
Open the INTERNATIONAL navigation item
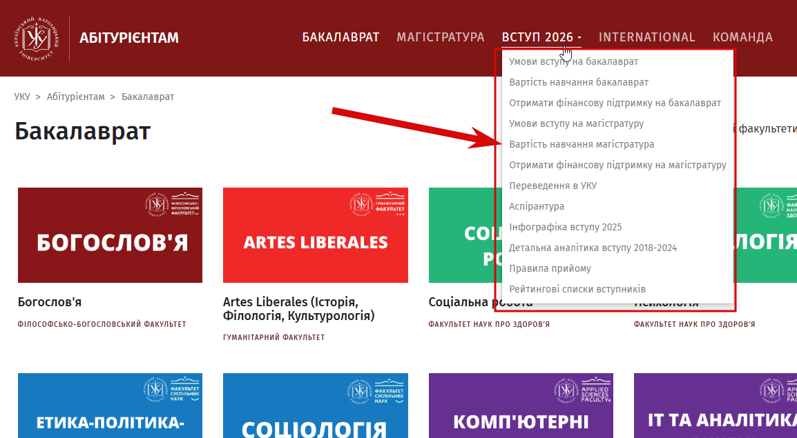pos(646,37)
